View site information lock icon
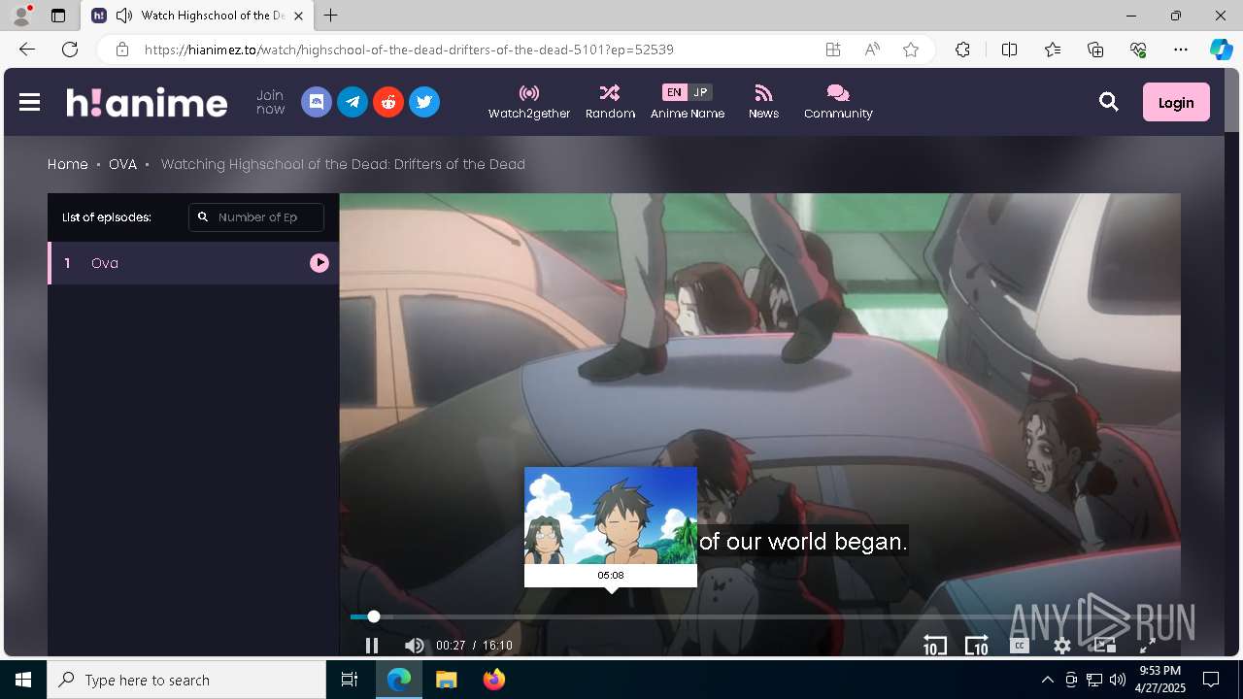1243x699 pixels. [121, 50]
